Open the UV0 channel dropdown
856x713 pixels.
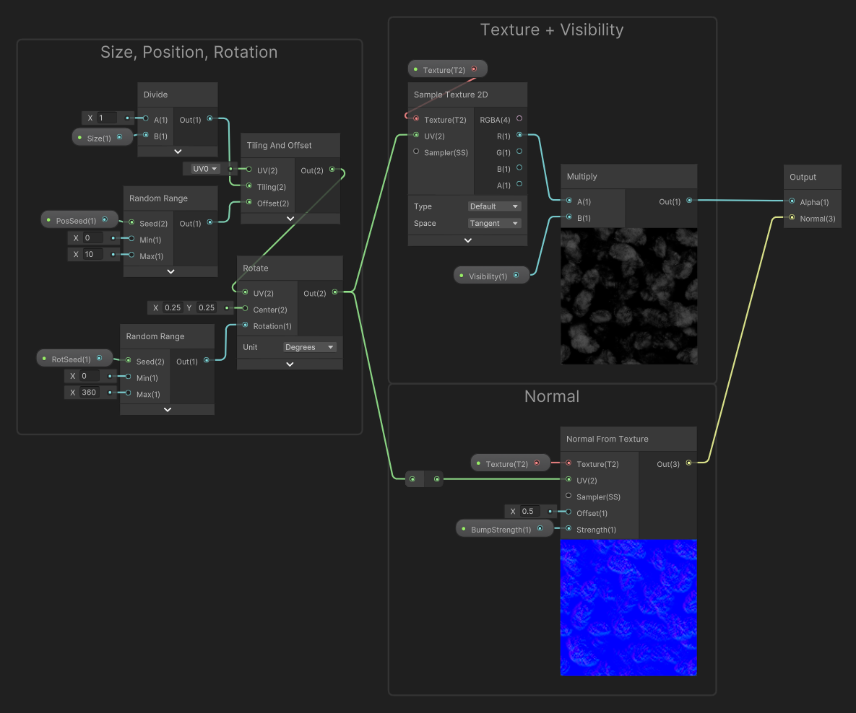pyautogui.click(x=205, y=169)
